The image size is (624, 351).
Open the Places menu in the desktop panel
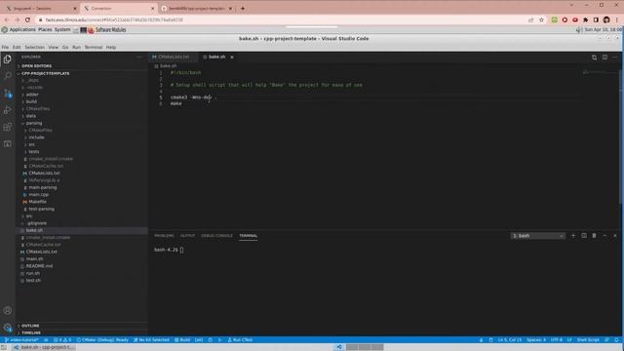(45, 30)
